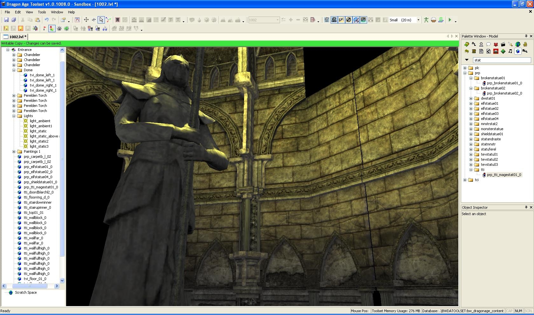534x315 pixels.
Task: Select the scroll icon in the palette
Action: (x=474, y=51)
